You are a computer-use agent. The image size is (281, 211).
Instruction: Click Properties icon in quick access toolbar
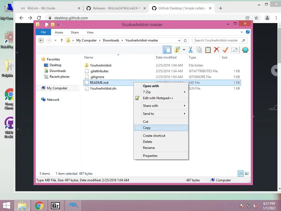[x=47, y=24]
